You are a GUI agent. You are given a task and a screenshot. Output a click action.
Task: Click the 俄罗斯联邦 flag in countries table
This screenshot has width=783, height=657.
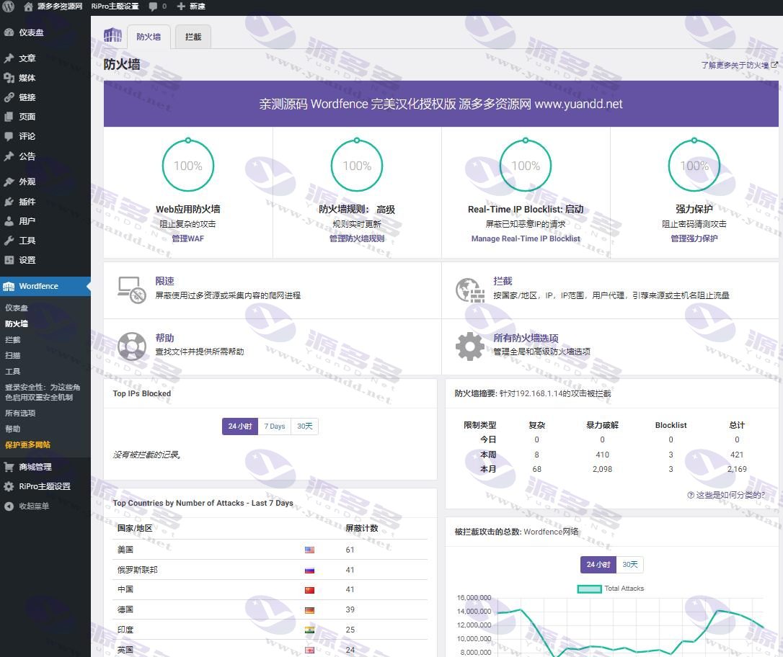click(309, 570)
